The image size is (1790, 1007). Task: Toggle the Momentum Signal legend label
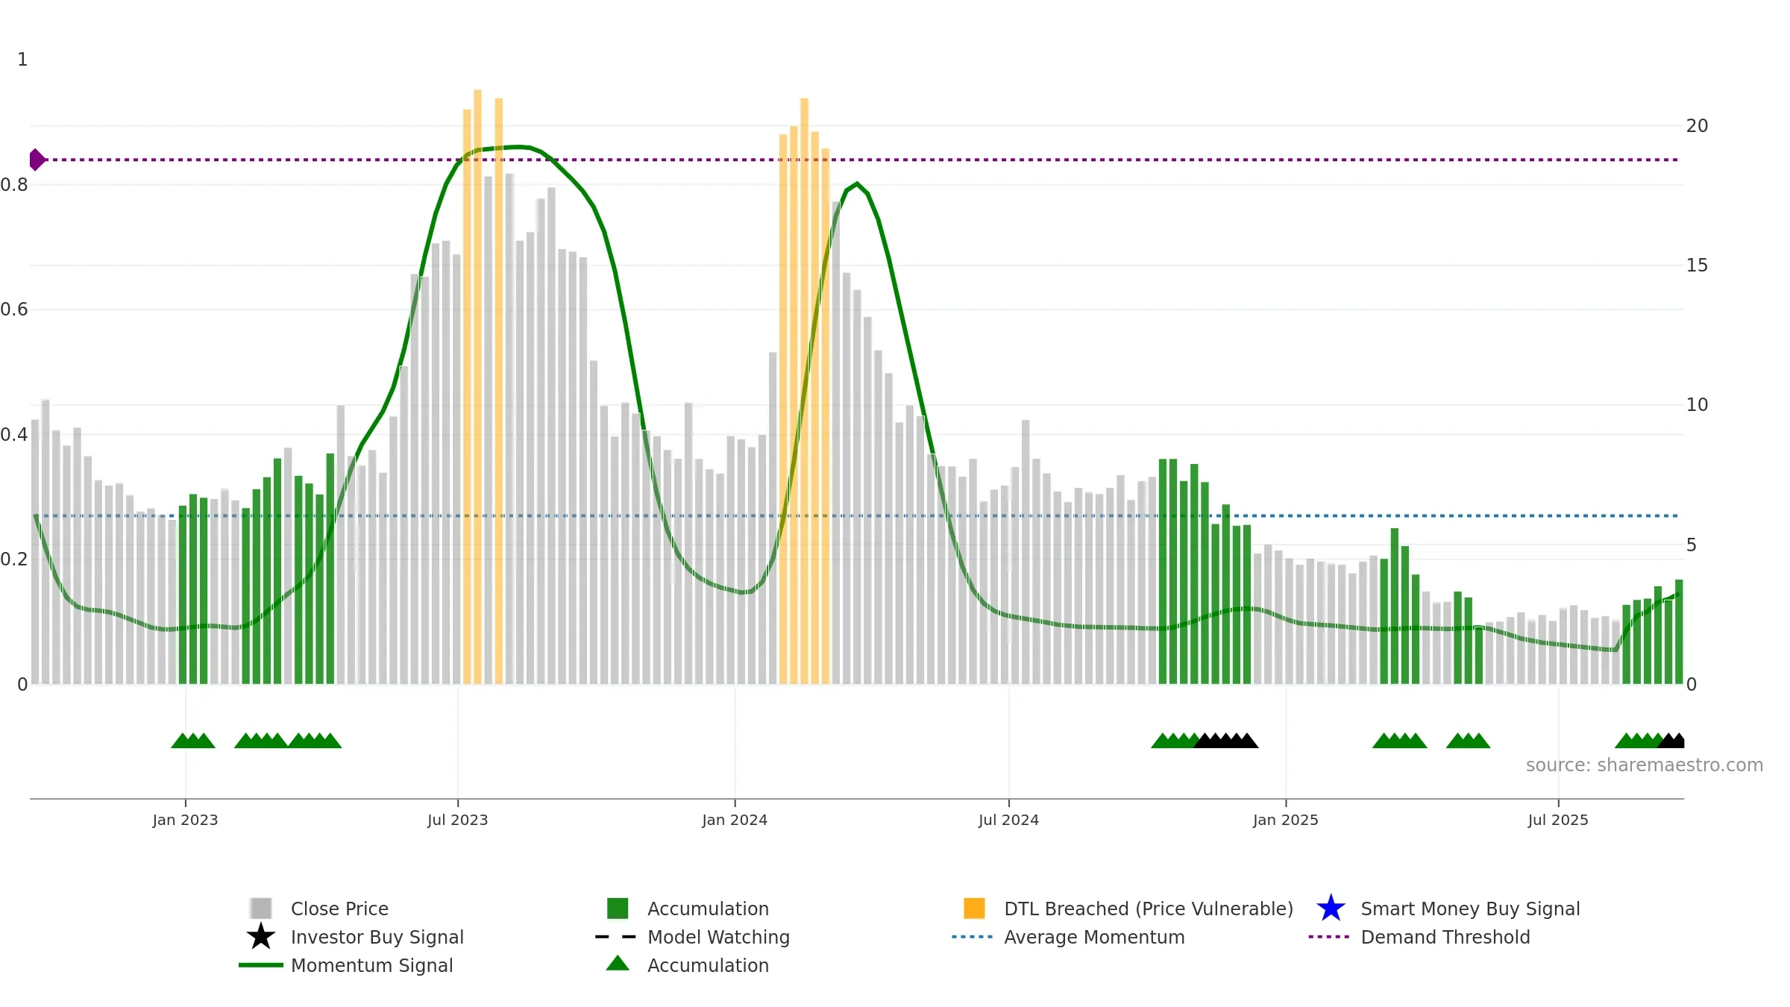[371, 965]
